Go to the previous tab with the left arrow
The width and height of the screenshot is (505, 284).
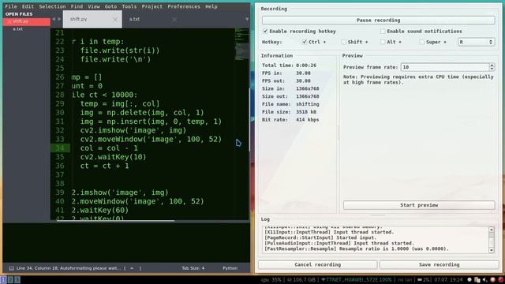point(54,19)
